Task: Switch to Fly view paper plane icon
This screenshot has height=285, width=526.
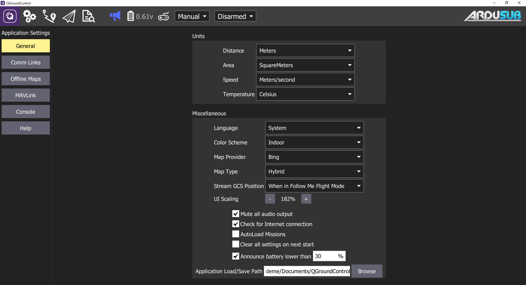Action: tap(69, 16)
